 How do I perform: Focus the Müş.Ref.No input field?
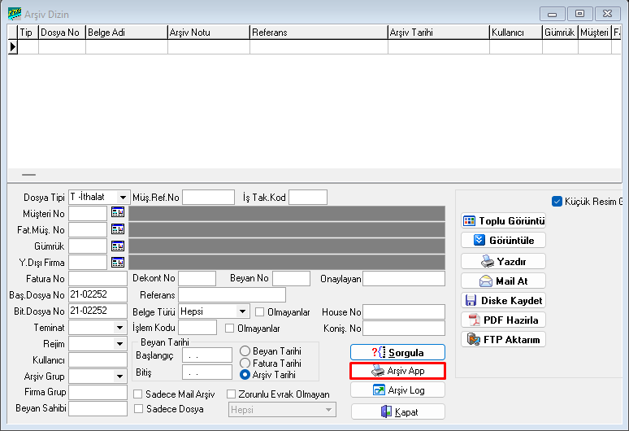(209, 197)
